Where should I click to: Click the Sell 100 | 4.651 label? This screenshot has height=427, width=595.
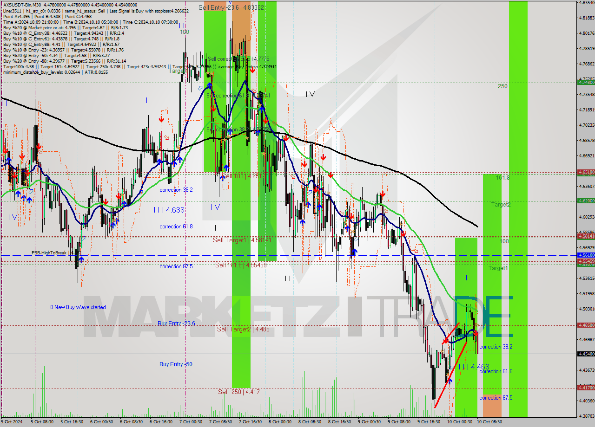click(241, 176)
